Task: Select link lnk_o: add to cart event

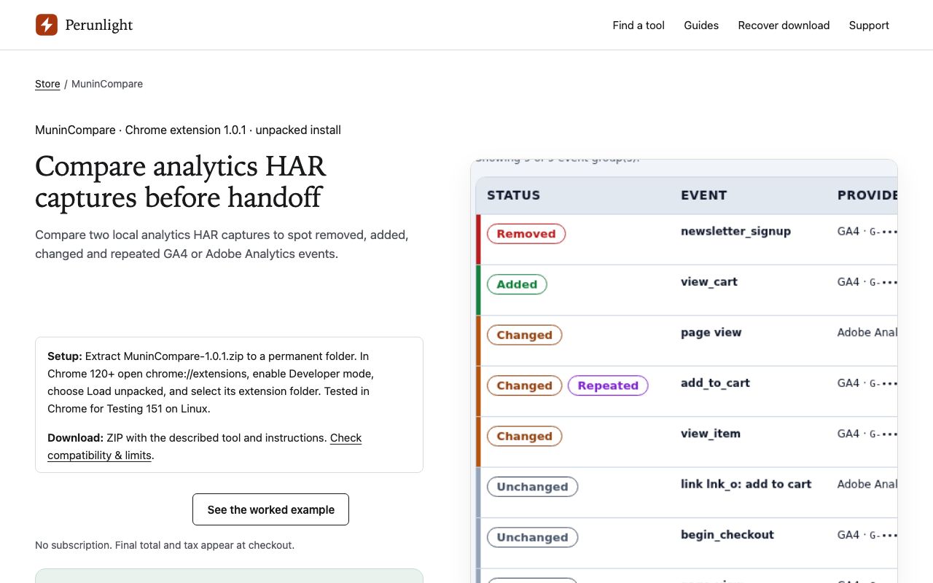Action: click(x=746, y=484)
